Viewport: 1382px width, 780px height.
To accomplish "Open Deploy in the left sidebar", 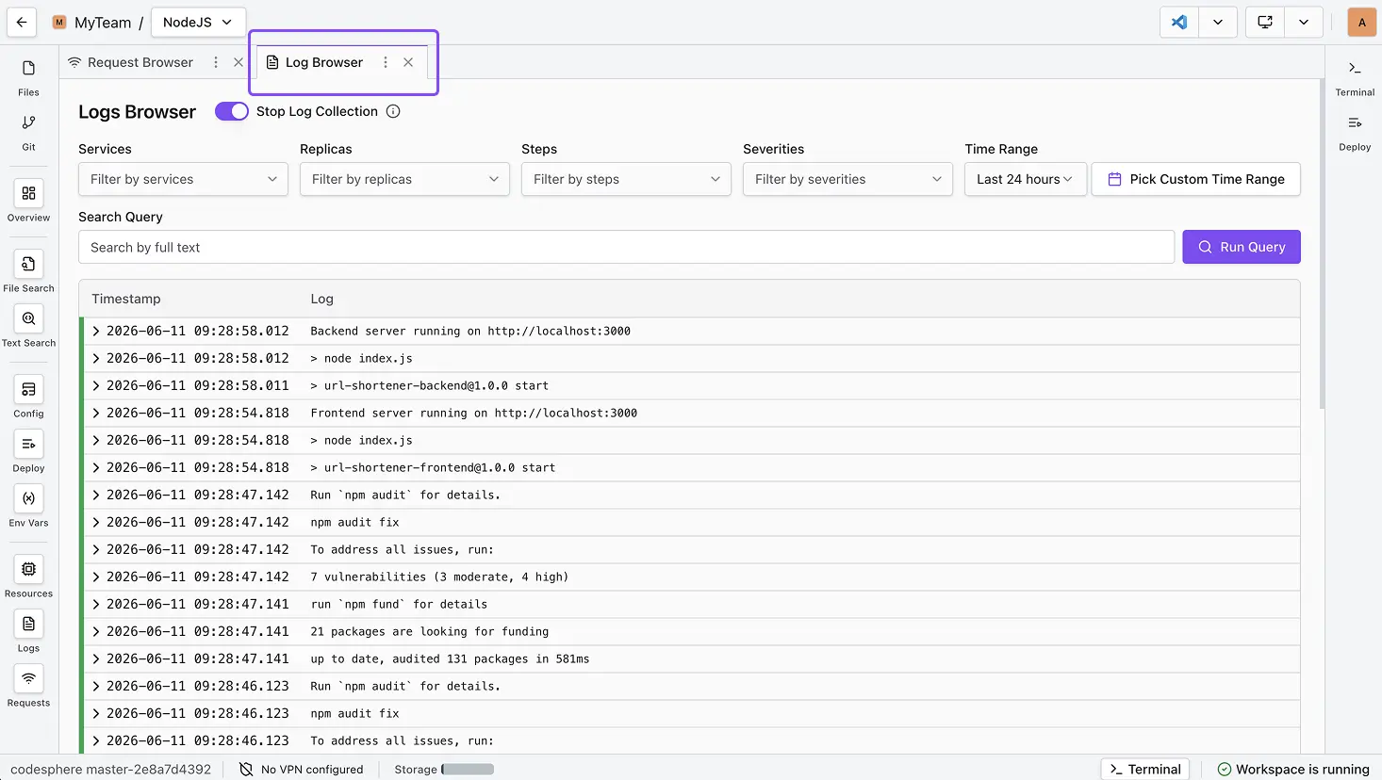I will click(28, 453).
